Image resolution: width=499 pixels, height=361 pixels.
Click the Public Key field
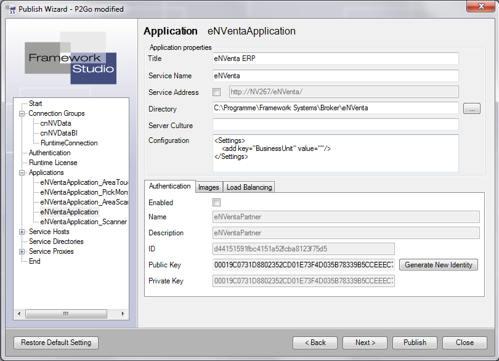click(304, 265)
